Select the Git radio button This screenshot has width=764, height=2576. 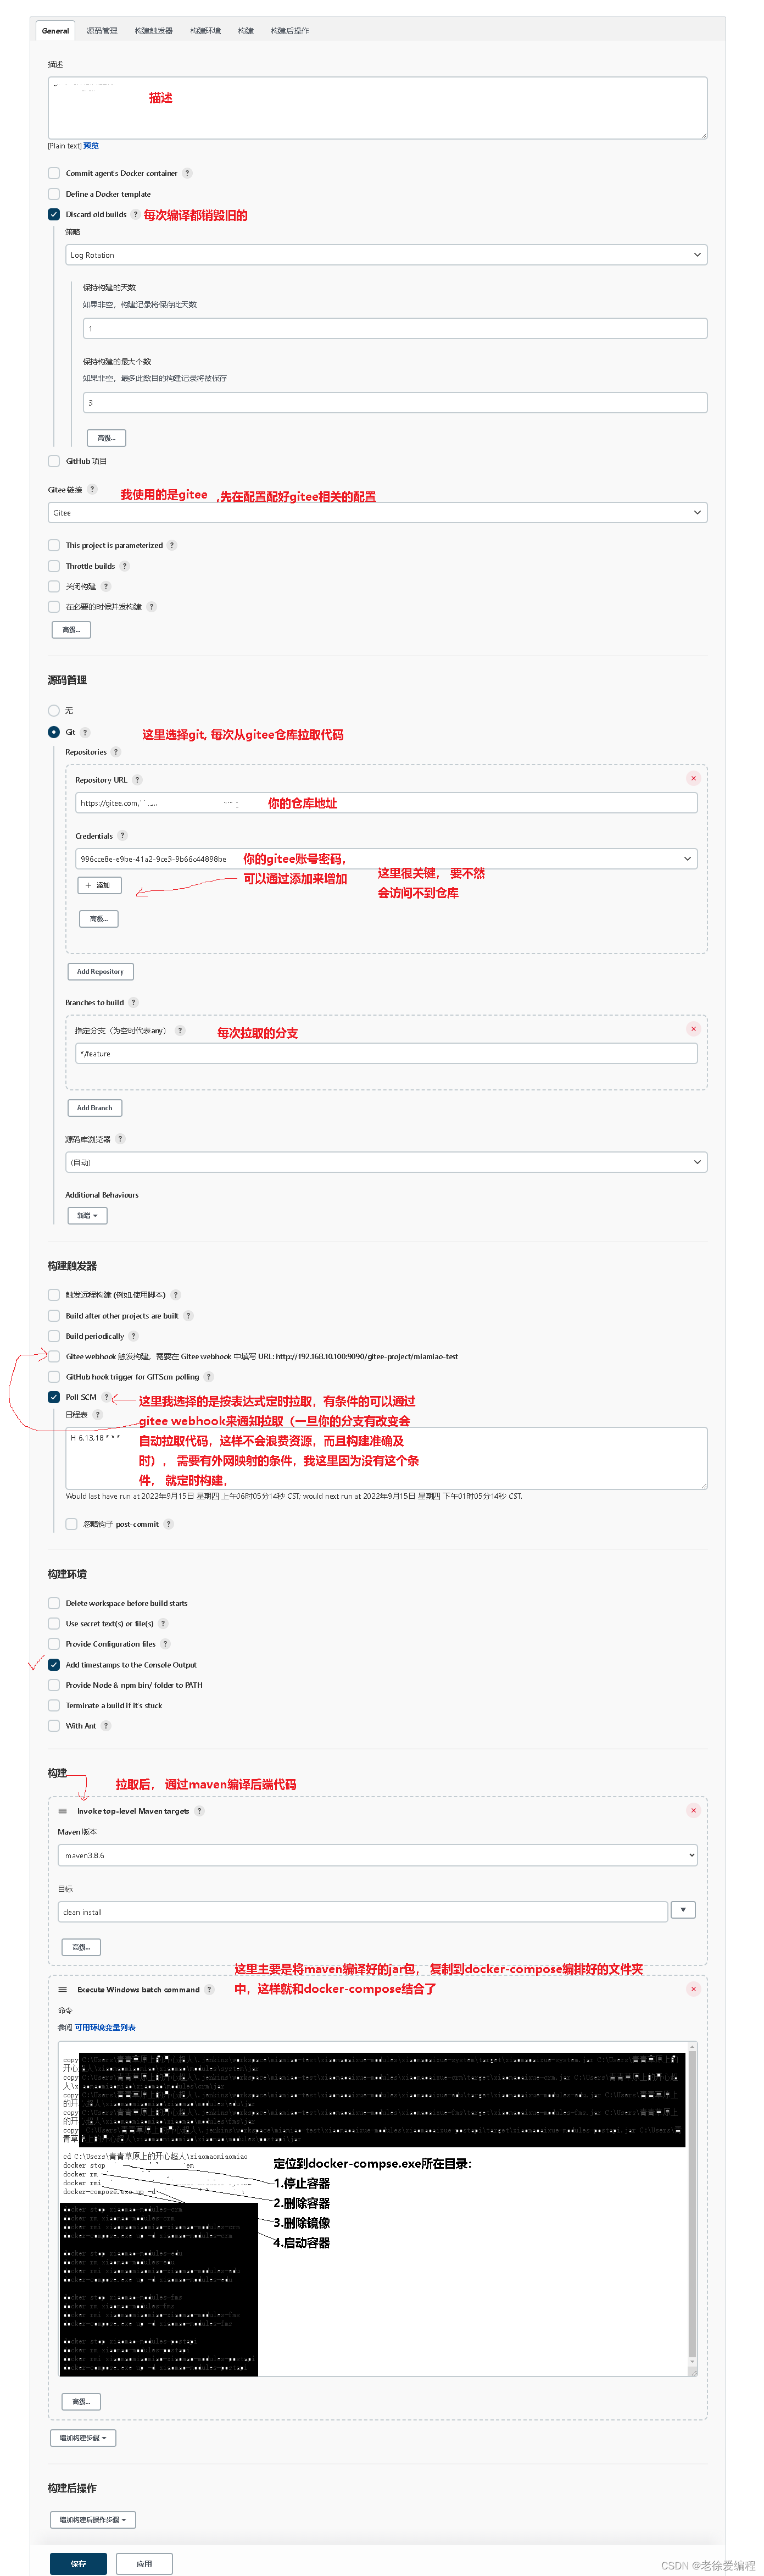coord(54,732)
